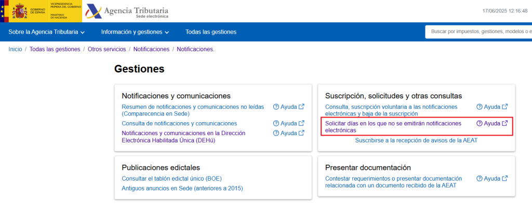Open Ayuda for Solicitar días sin notificaciones

coord(492,123)
